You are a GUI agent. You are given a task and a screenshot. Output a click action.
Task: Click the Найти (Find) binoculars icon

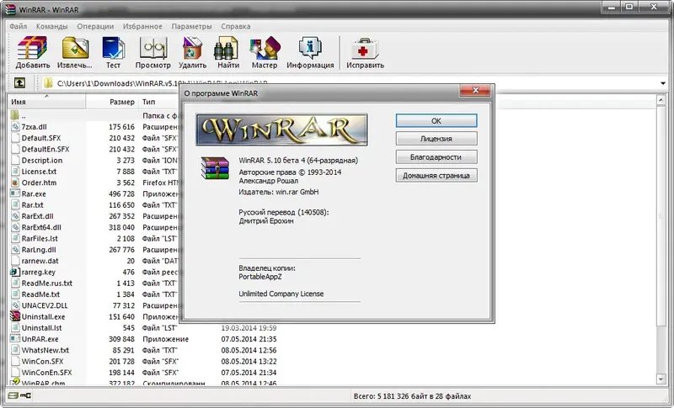(x=226, y=48)
